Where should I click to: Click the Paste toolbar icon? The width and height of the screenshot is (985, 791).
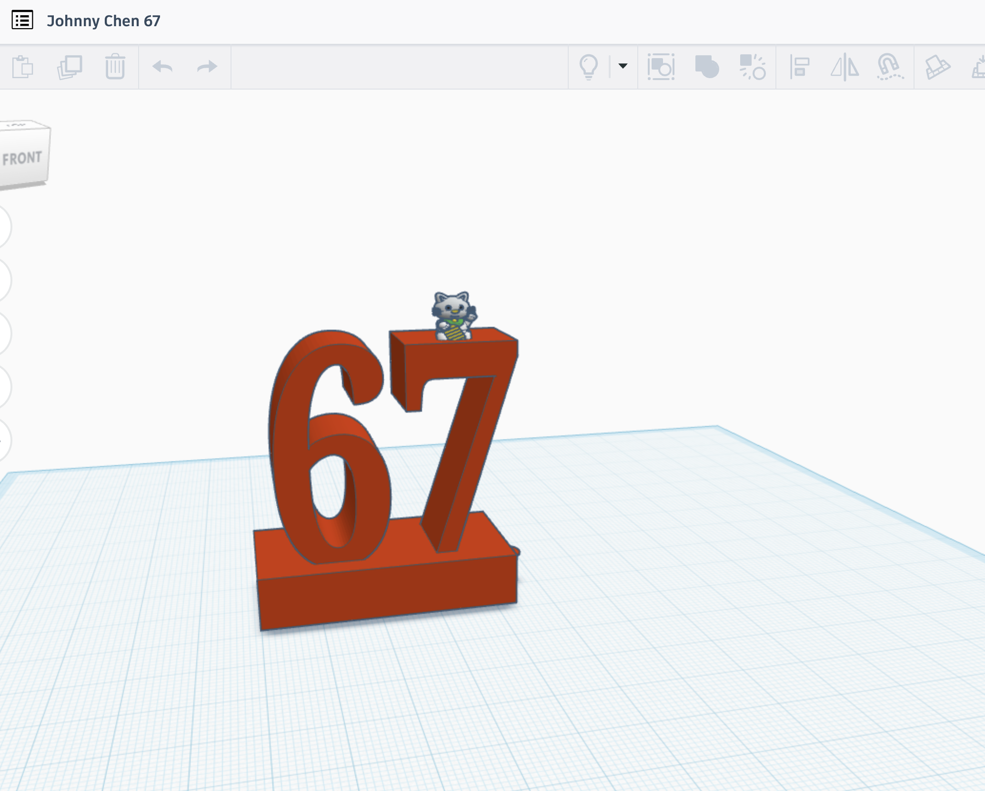22,67
